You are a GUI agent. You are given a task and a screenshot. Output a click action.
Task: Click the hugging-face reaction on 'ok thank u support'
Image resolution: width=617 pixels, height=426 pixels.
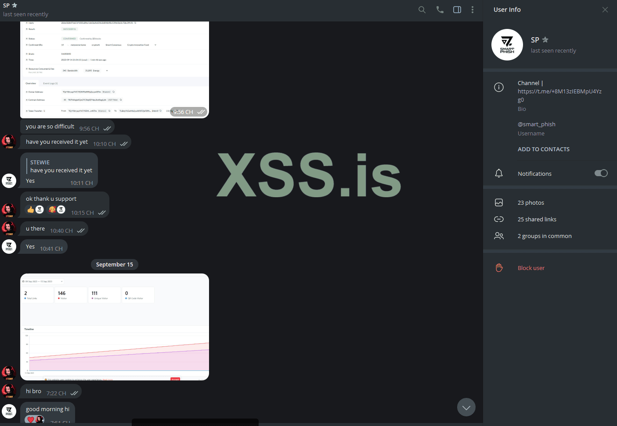57,209
